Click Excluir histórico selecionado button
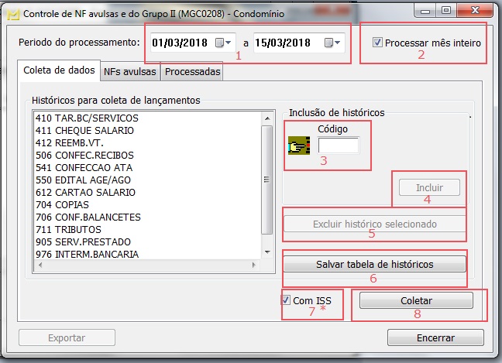Image resolution: width=502 pixels, height=363 pixels. [375, 224]
